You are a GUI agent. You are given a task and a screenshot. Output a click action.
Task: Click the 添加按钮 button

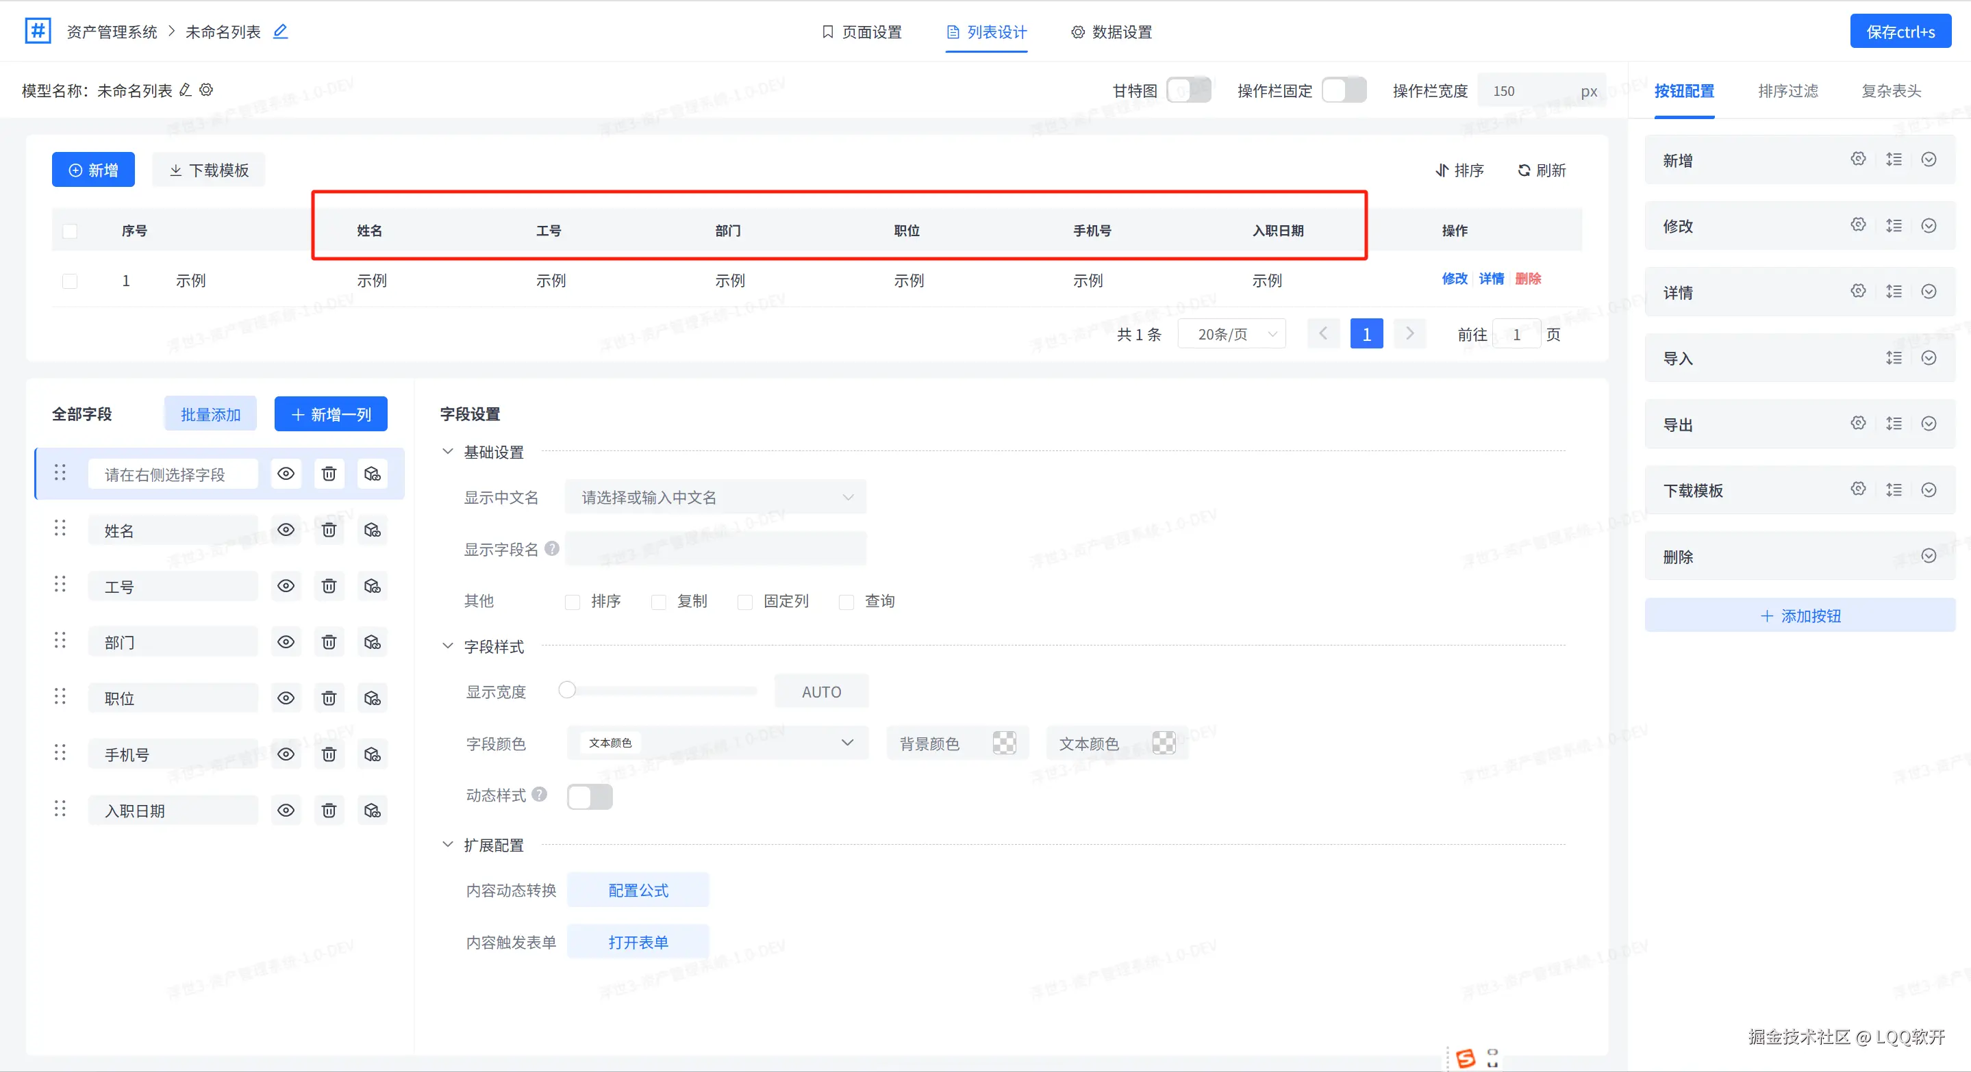click(1800, 615)
